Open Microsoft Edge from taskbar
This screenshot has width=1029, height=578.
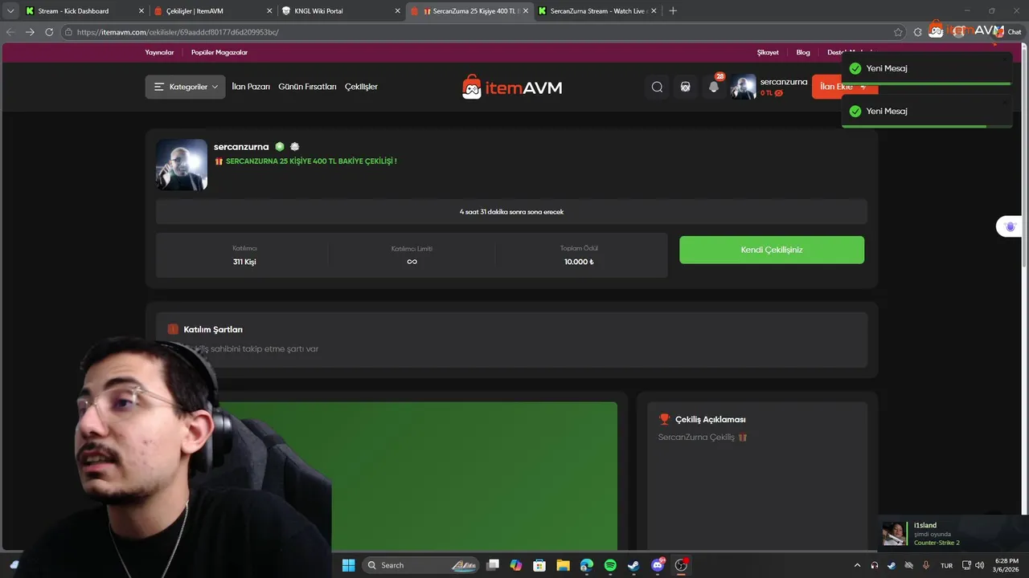pyautogui.click(x=587, y=565)
